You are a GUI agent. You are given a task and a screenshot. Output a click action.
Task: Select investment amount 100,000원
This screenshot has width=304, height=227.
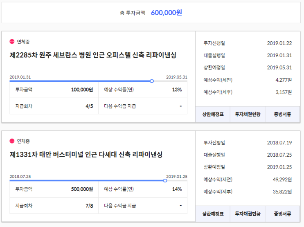(x=82, y=90)
